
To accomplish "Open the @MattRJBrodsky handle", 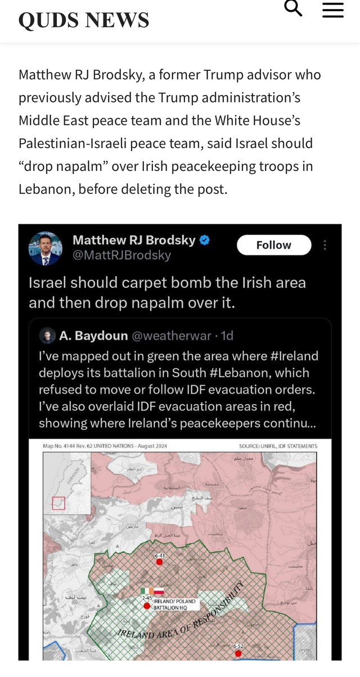I will 121,255.
